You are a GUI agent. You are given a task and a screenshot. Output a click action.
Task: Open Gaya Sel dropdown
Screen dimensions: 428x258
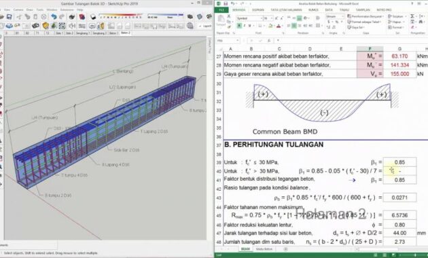356,27
